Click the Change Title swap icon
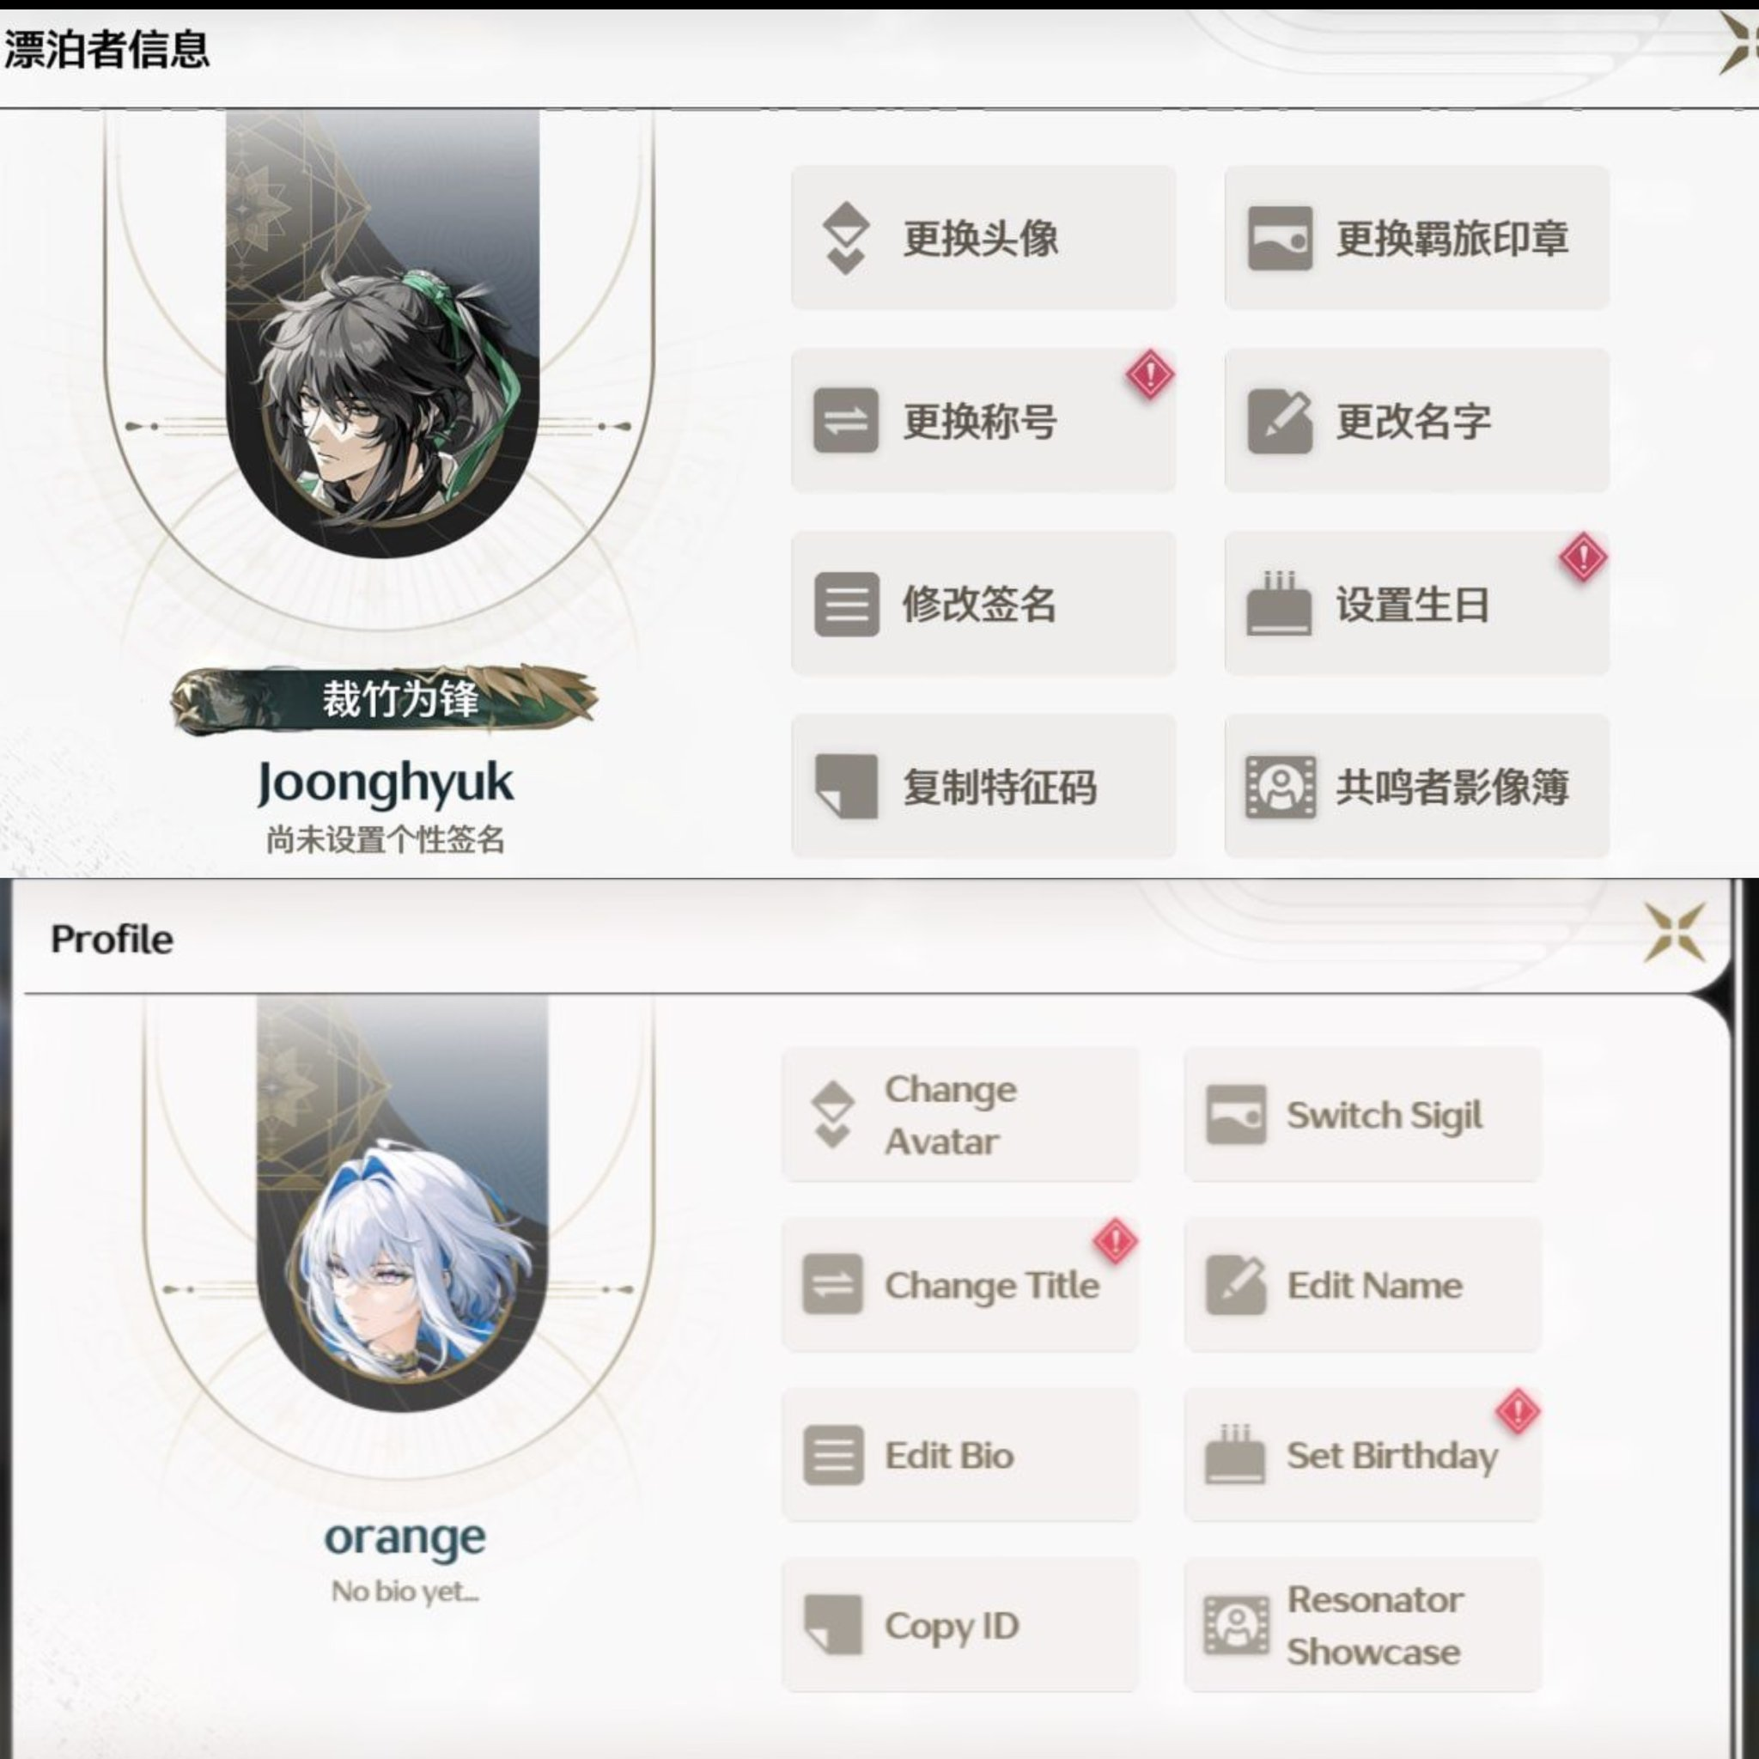 (x=832, y=1285)
